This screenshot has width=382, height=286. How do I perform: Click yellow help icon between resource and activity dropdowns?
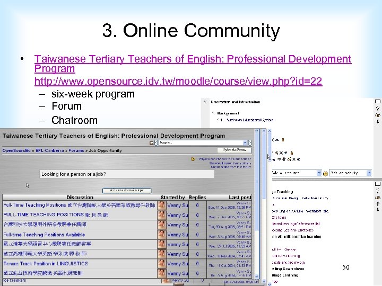click(325, 174)
